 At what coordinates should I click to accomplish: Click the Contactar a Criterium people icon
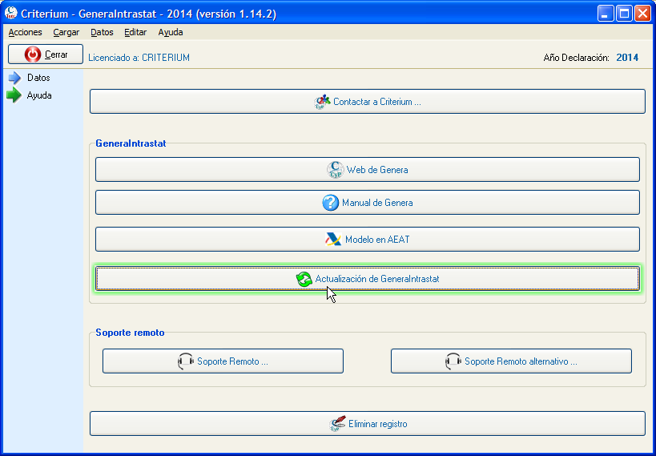pos(322,102)
